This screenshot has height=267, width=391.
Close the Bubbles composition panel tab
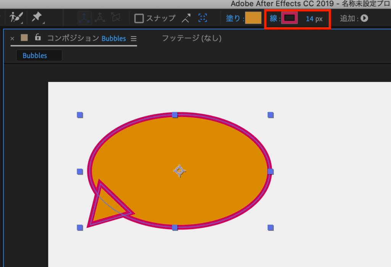[12, 39]
